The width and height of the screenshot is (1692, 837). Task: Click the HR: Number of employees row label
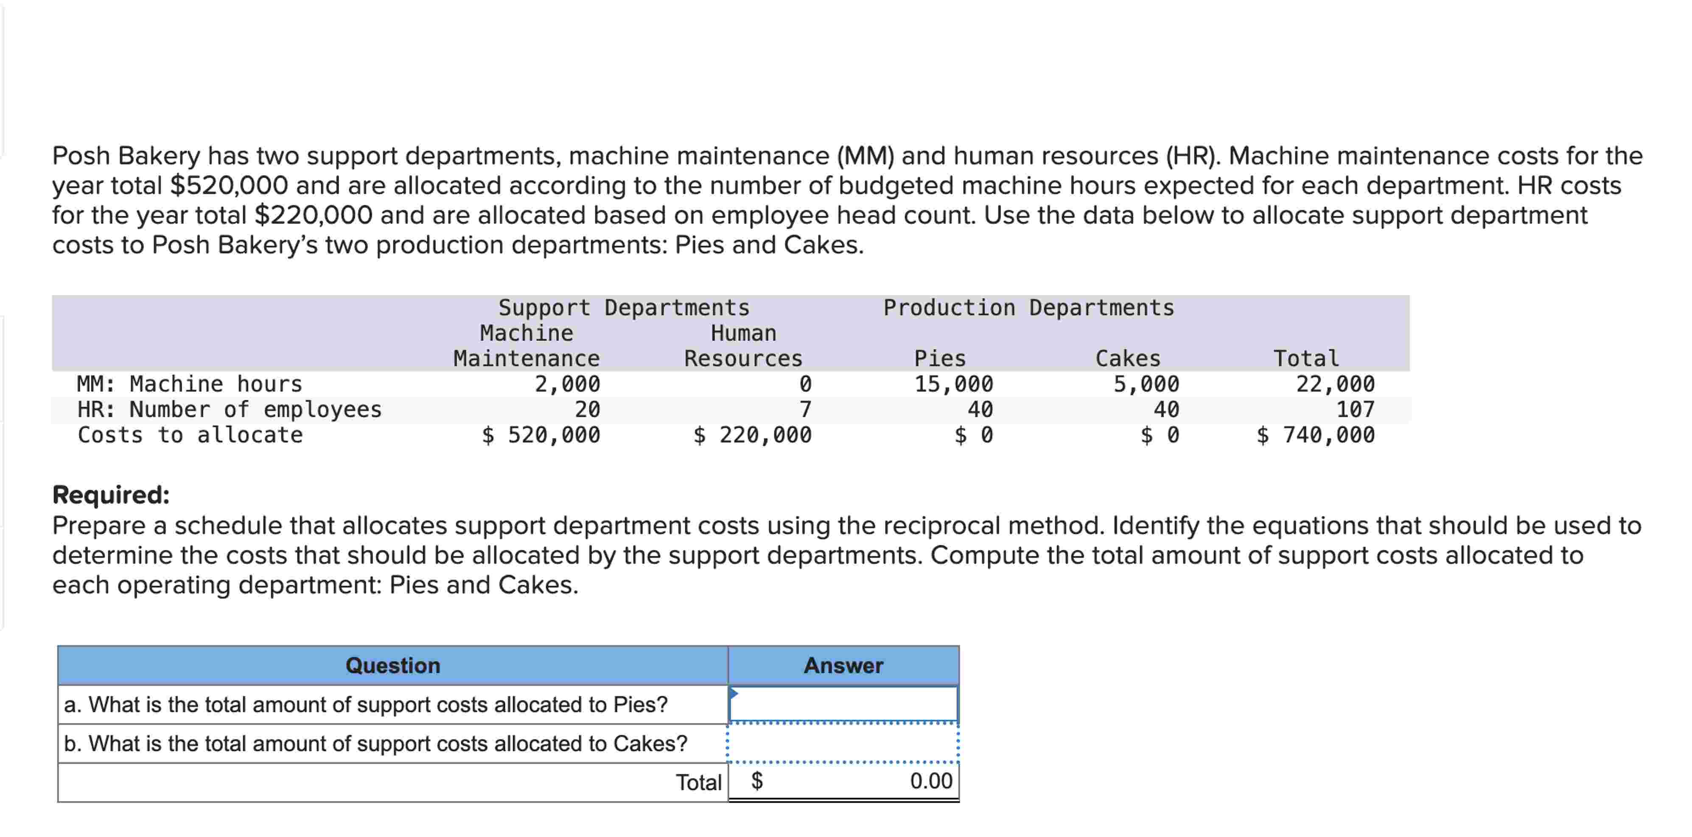(229, 410)
